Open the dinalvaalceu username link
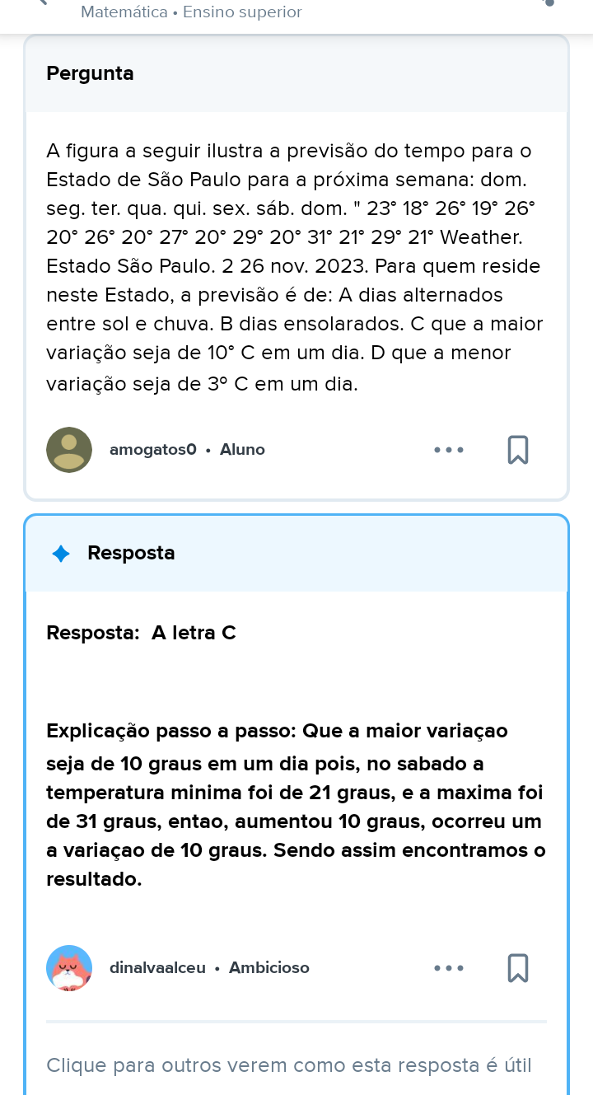 point(157,968)
